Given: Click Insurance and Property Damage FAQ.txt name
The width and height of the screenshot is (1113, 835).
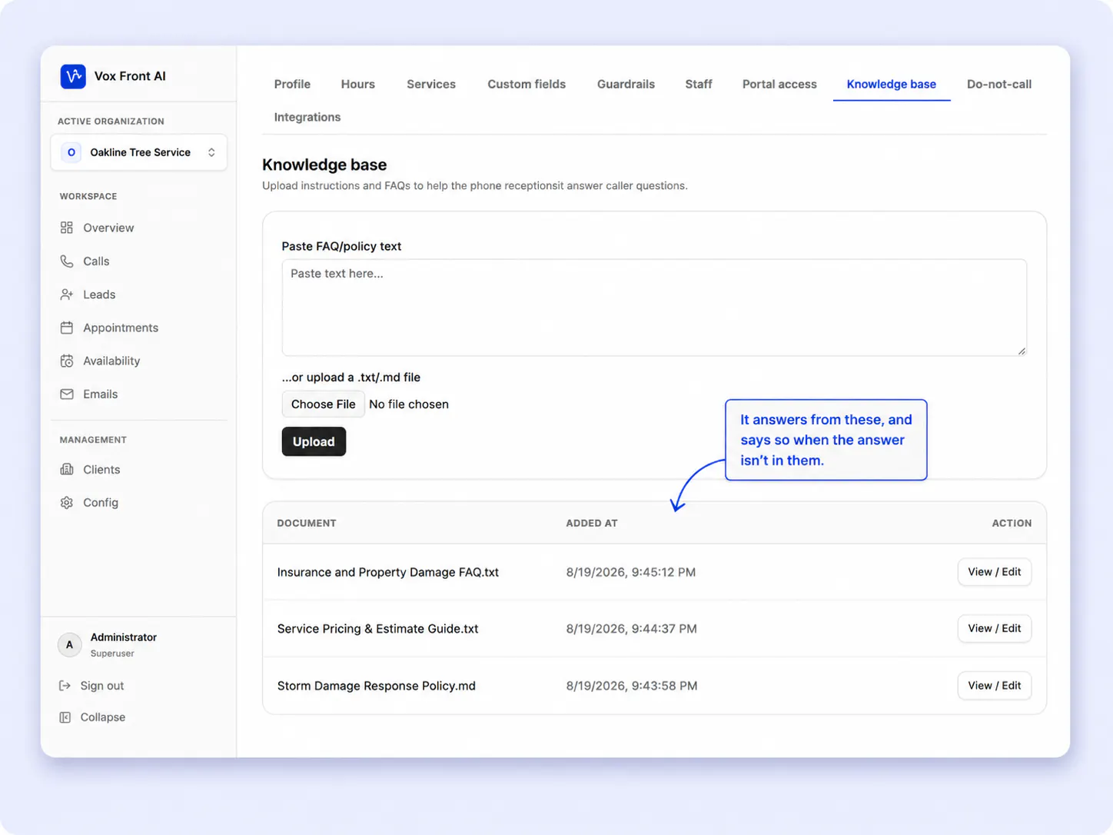Looking at the screenshot, I should [x=388, y=572].
